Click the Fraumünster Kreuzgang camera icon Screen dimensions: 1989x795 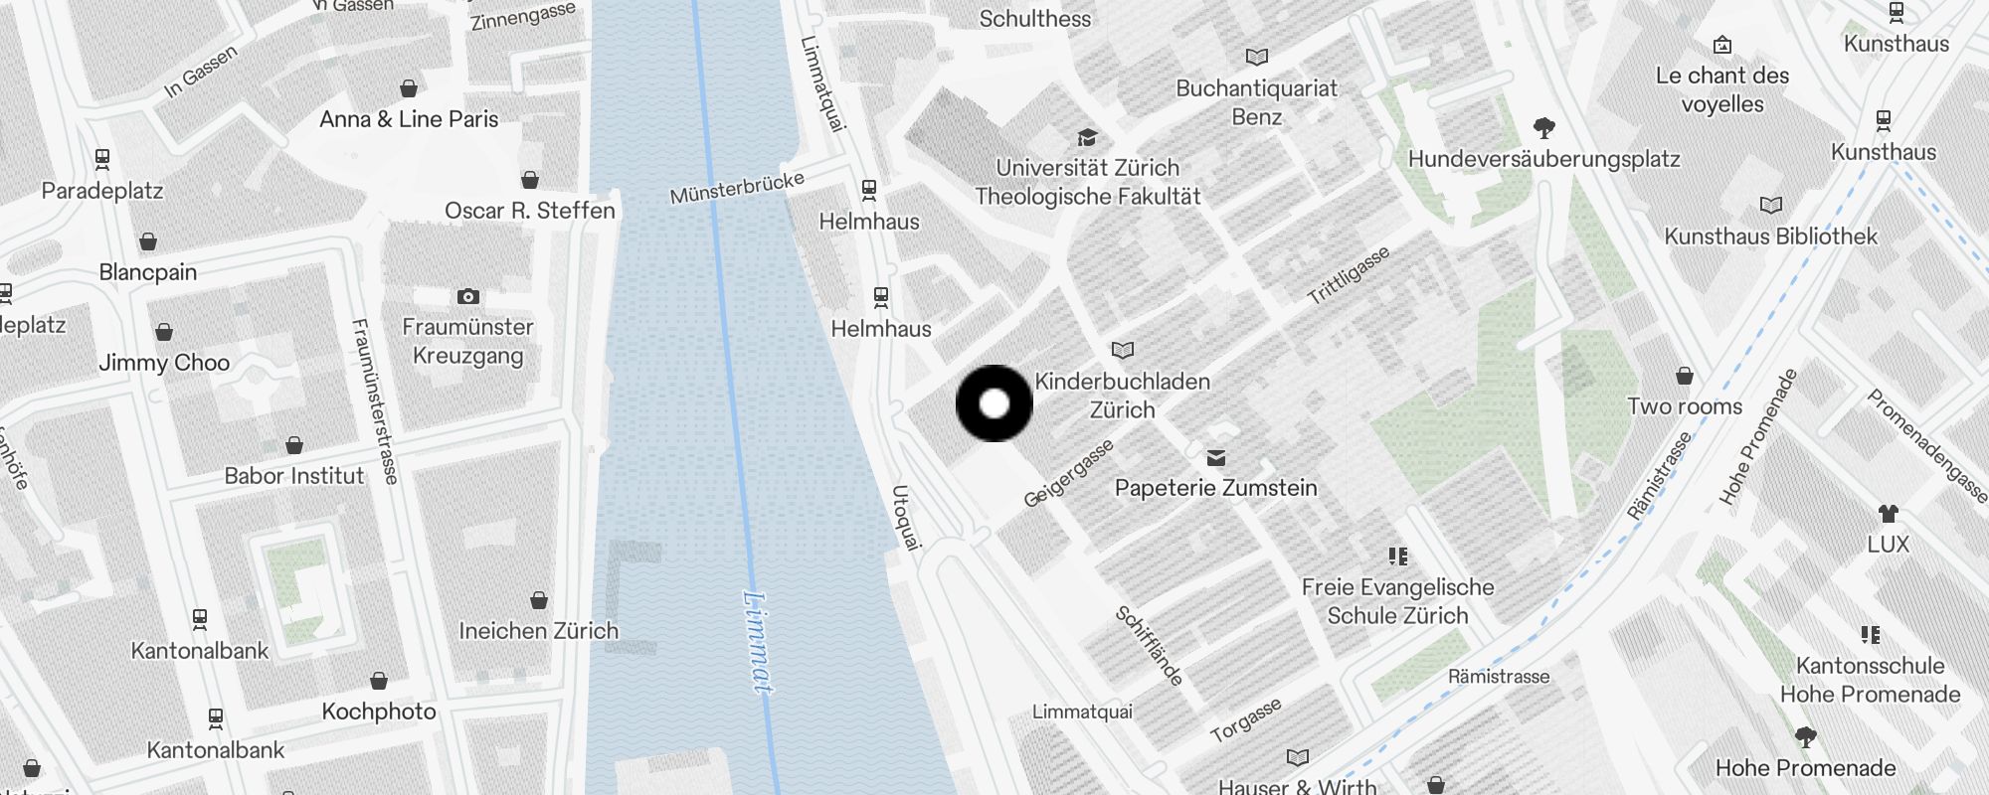[x=468, y=296]
